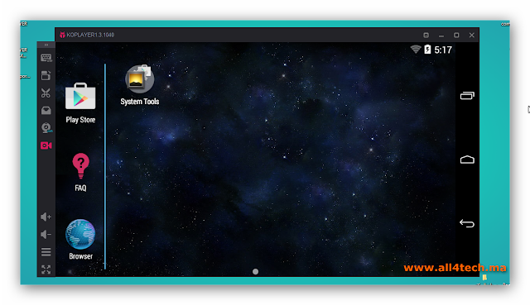The height and width of the screenshot is (305, 530).
Task: Open the System Tools folder
Action: [140, 85]
